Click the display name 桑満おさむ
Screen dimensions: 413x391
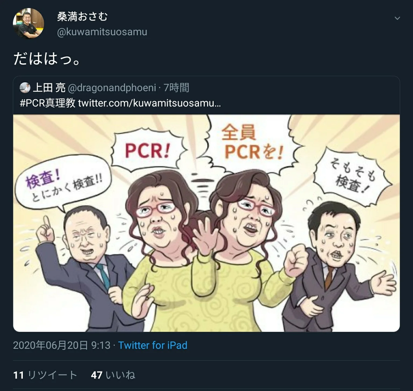tap(82, 16)
